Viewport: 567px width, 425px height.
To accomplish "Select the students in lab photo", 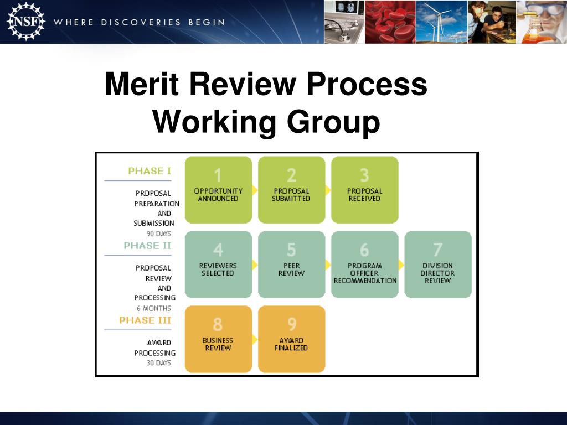I will click(x=492, y=22).
